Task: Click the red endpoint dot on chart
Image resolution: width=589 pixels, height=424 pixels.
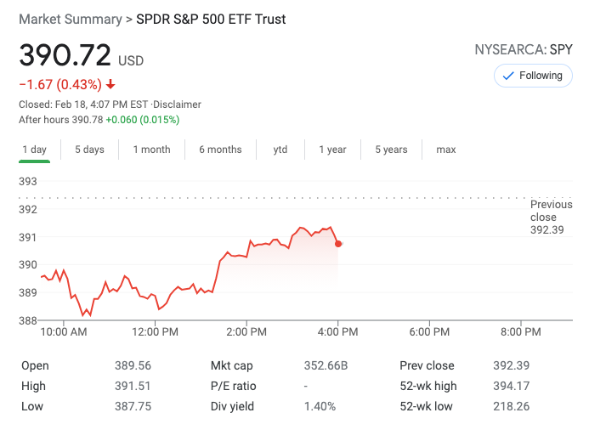Action: pos(338,244)
